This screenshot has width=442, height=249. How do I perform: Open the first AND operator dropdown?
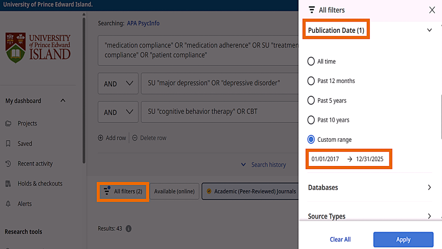click(x=118, y=83)
